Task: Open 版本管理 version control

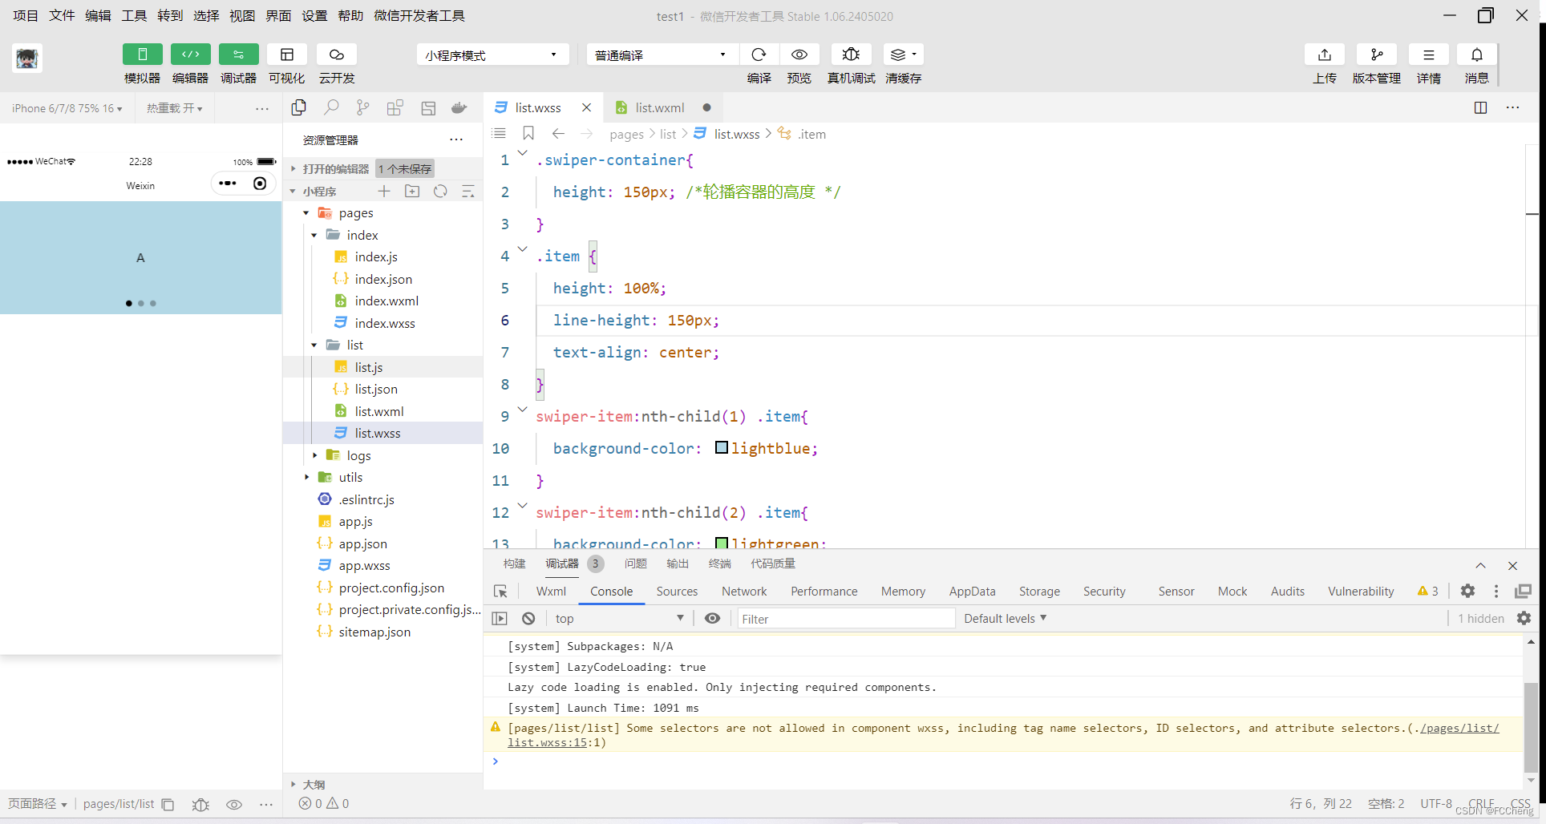Action: (x=1376, y=54)
